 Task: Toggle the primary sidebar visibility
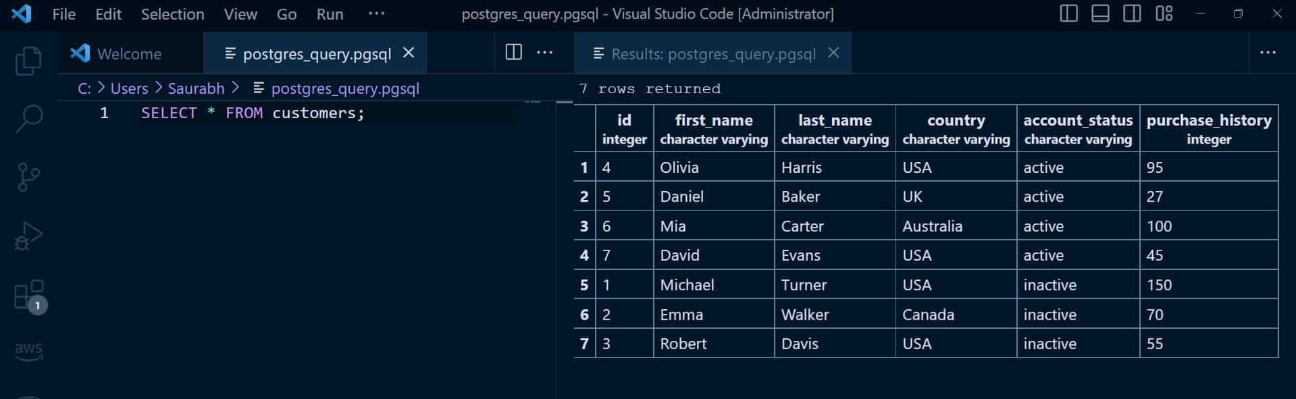pyautogui.click(x=1068, y=13)
